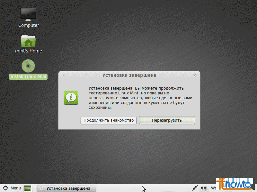Click the dialog title Установка завершена

tap(129, 75)
